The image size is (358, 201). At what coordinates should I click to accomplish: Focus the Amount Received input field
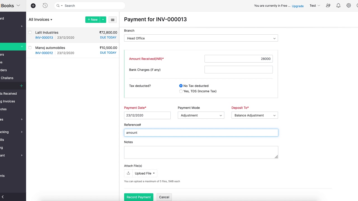pyautogui.click(x=238, y=59)
